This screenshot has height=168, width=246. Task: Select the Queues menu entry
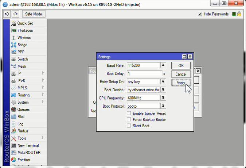tap(28, 109)
